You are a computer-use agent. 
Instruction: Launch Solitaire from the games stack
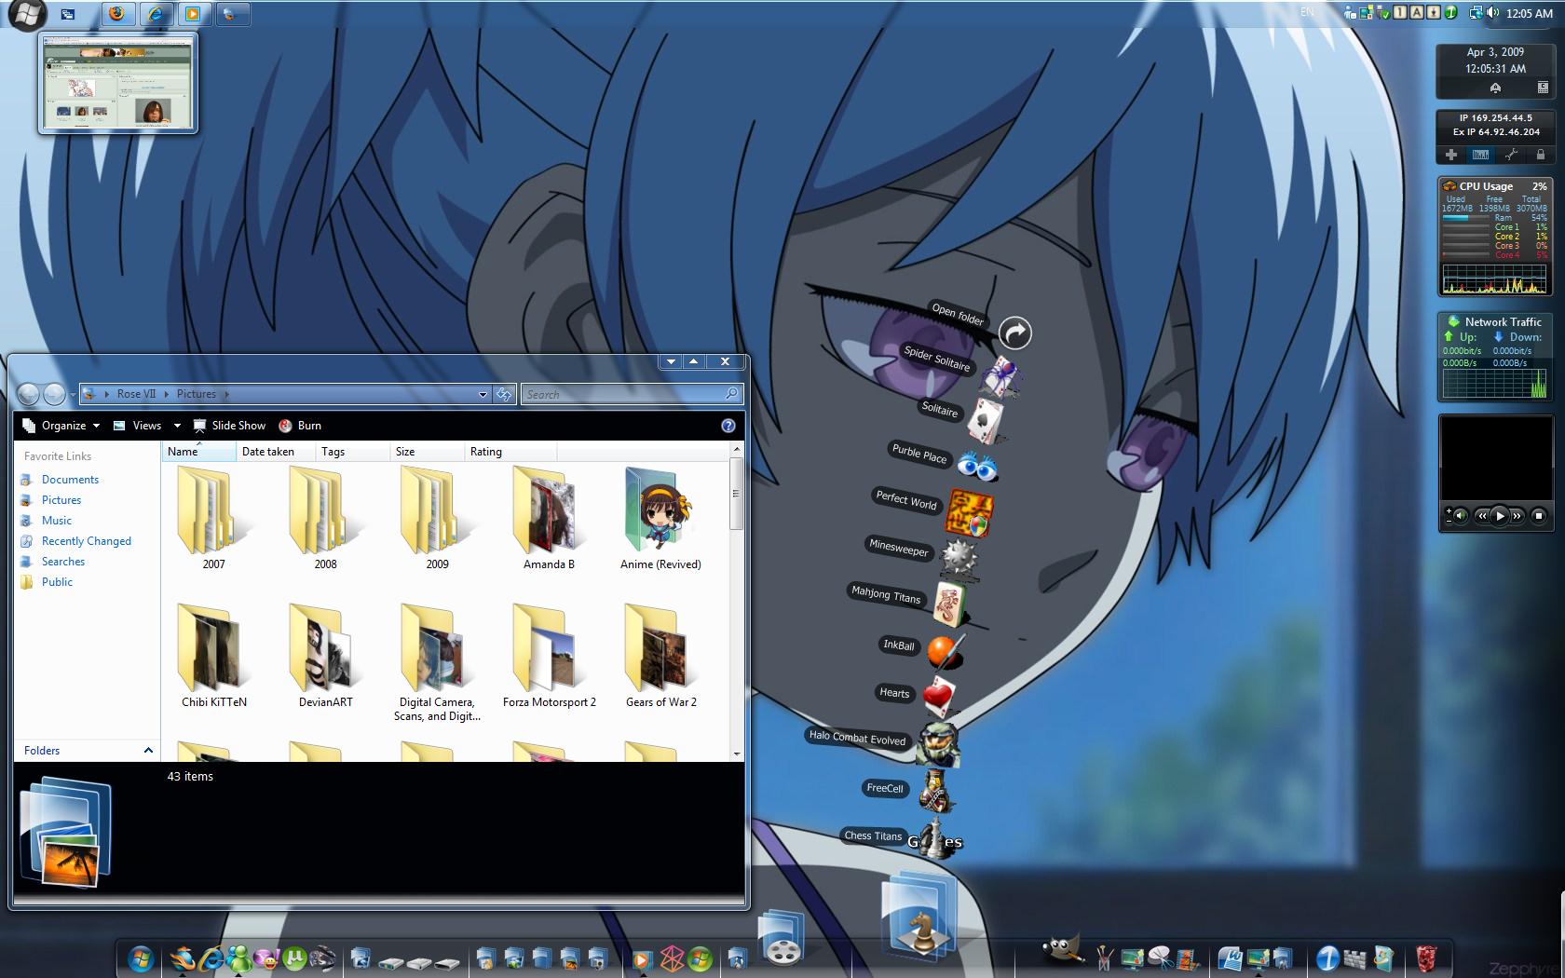986,422
